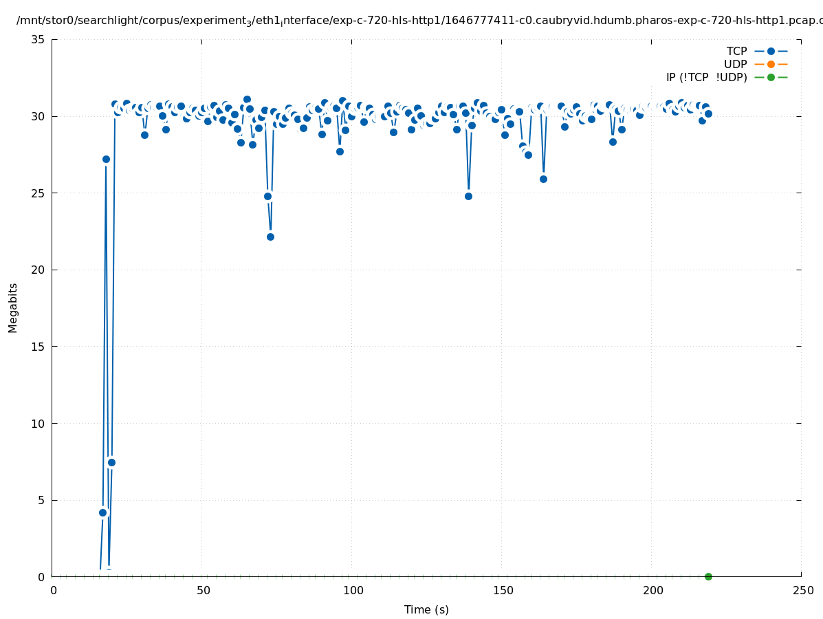Click the 35 tick label on the y-axis
The width and height of the screenshot is (823, 619).
(x=39, y=39)
